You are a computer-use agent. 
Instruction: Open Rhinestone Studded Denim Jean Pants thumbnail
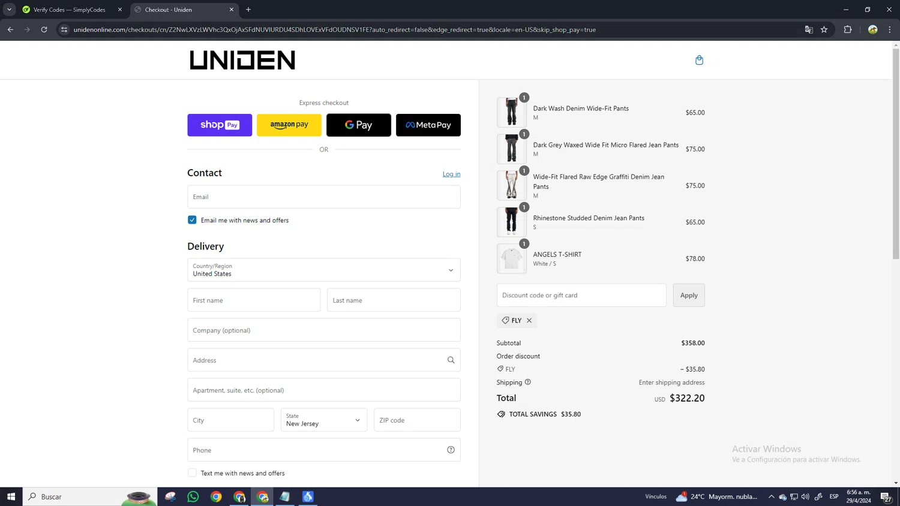click(x=512, y=222)
